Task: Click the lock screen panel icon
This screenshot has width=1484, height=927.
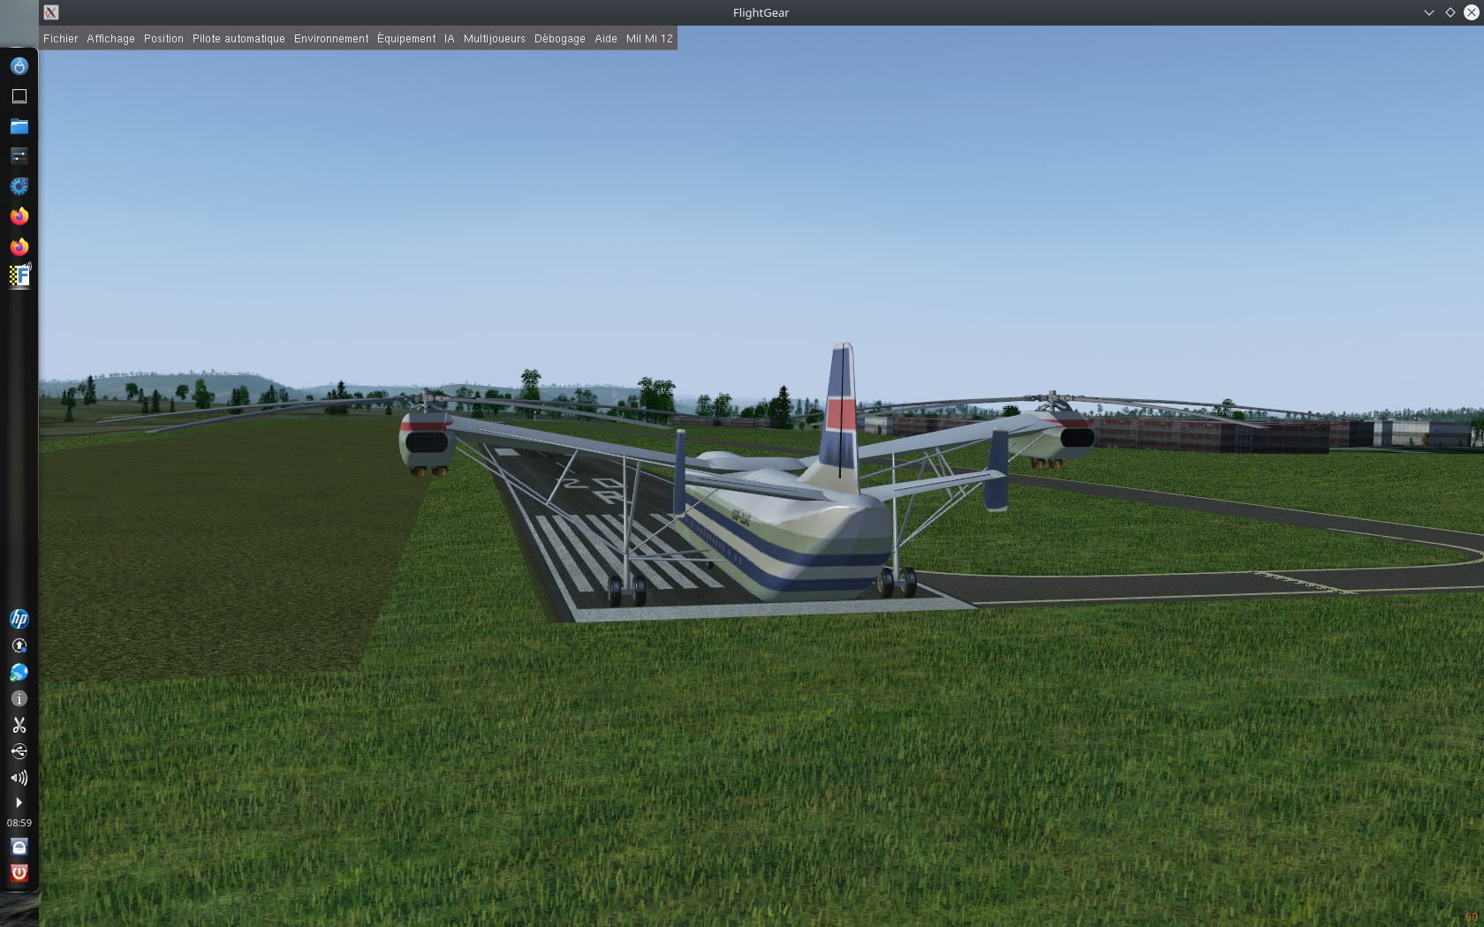Action: coord(19,847)
